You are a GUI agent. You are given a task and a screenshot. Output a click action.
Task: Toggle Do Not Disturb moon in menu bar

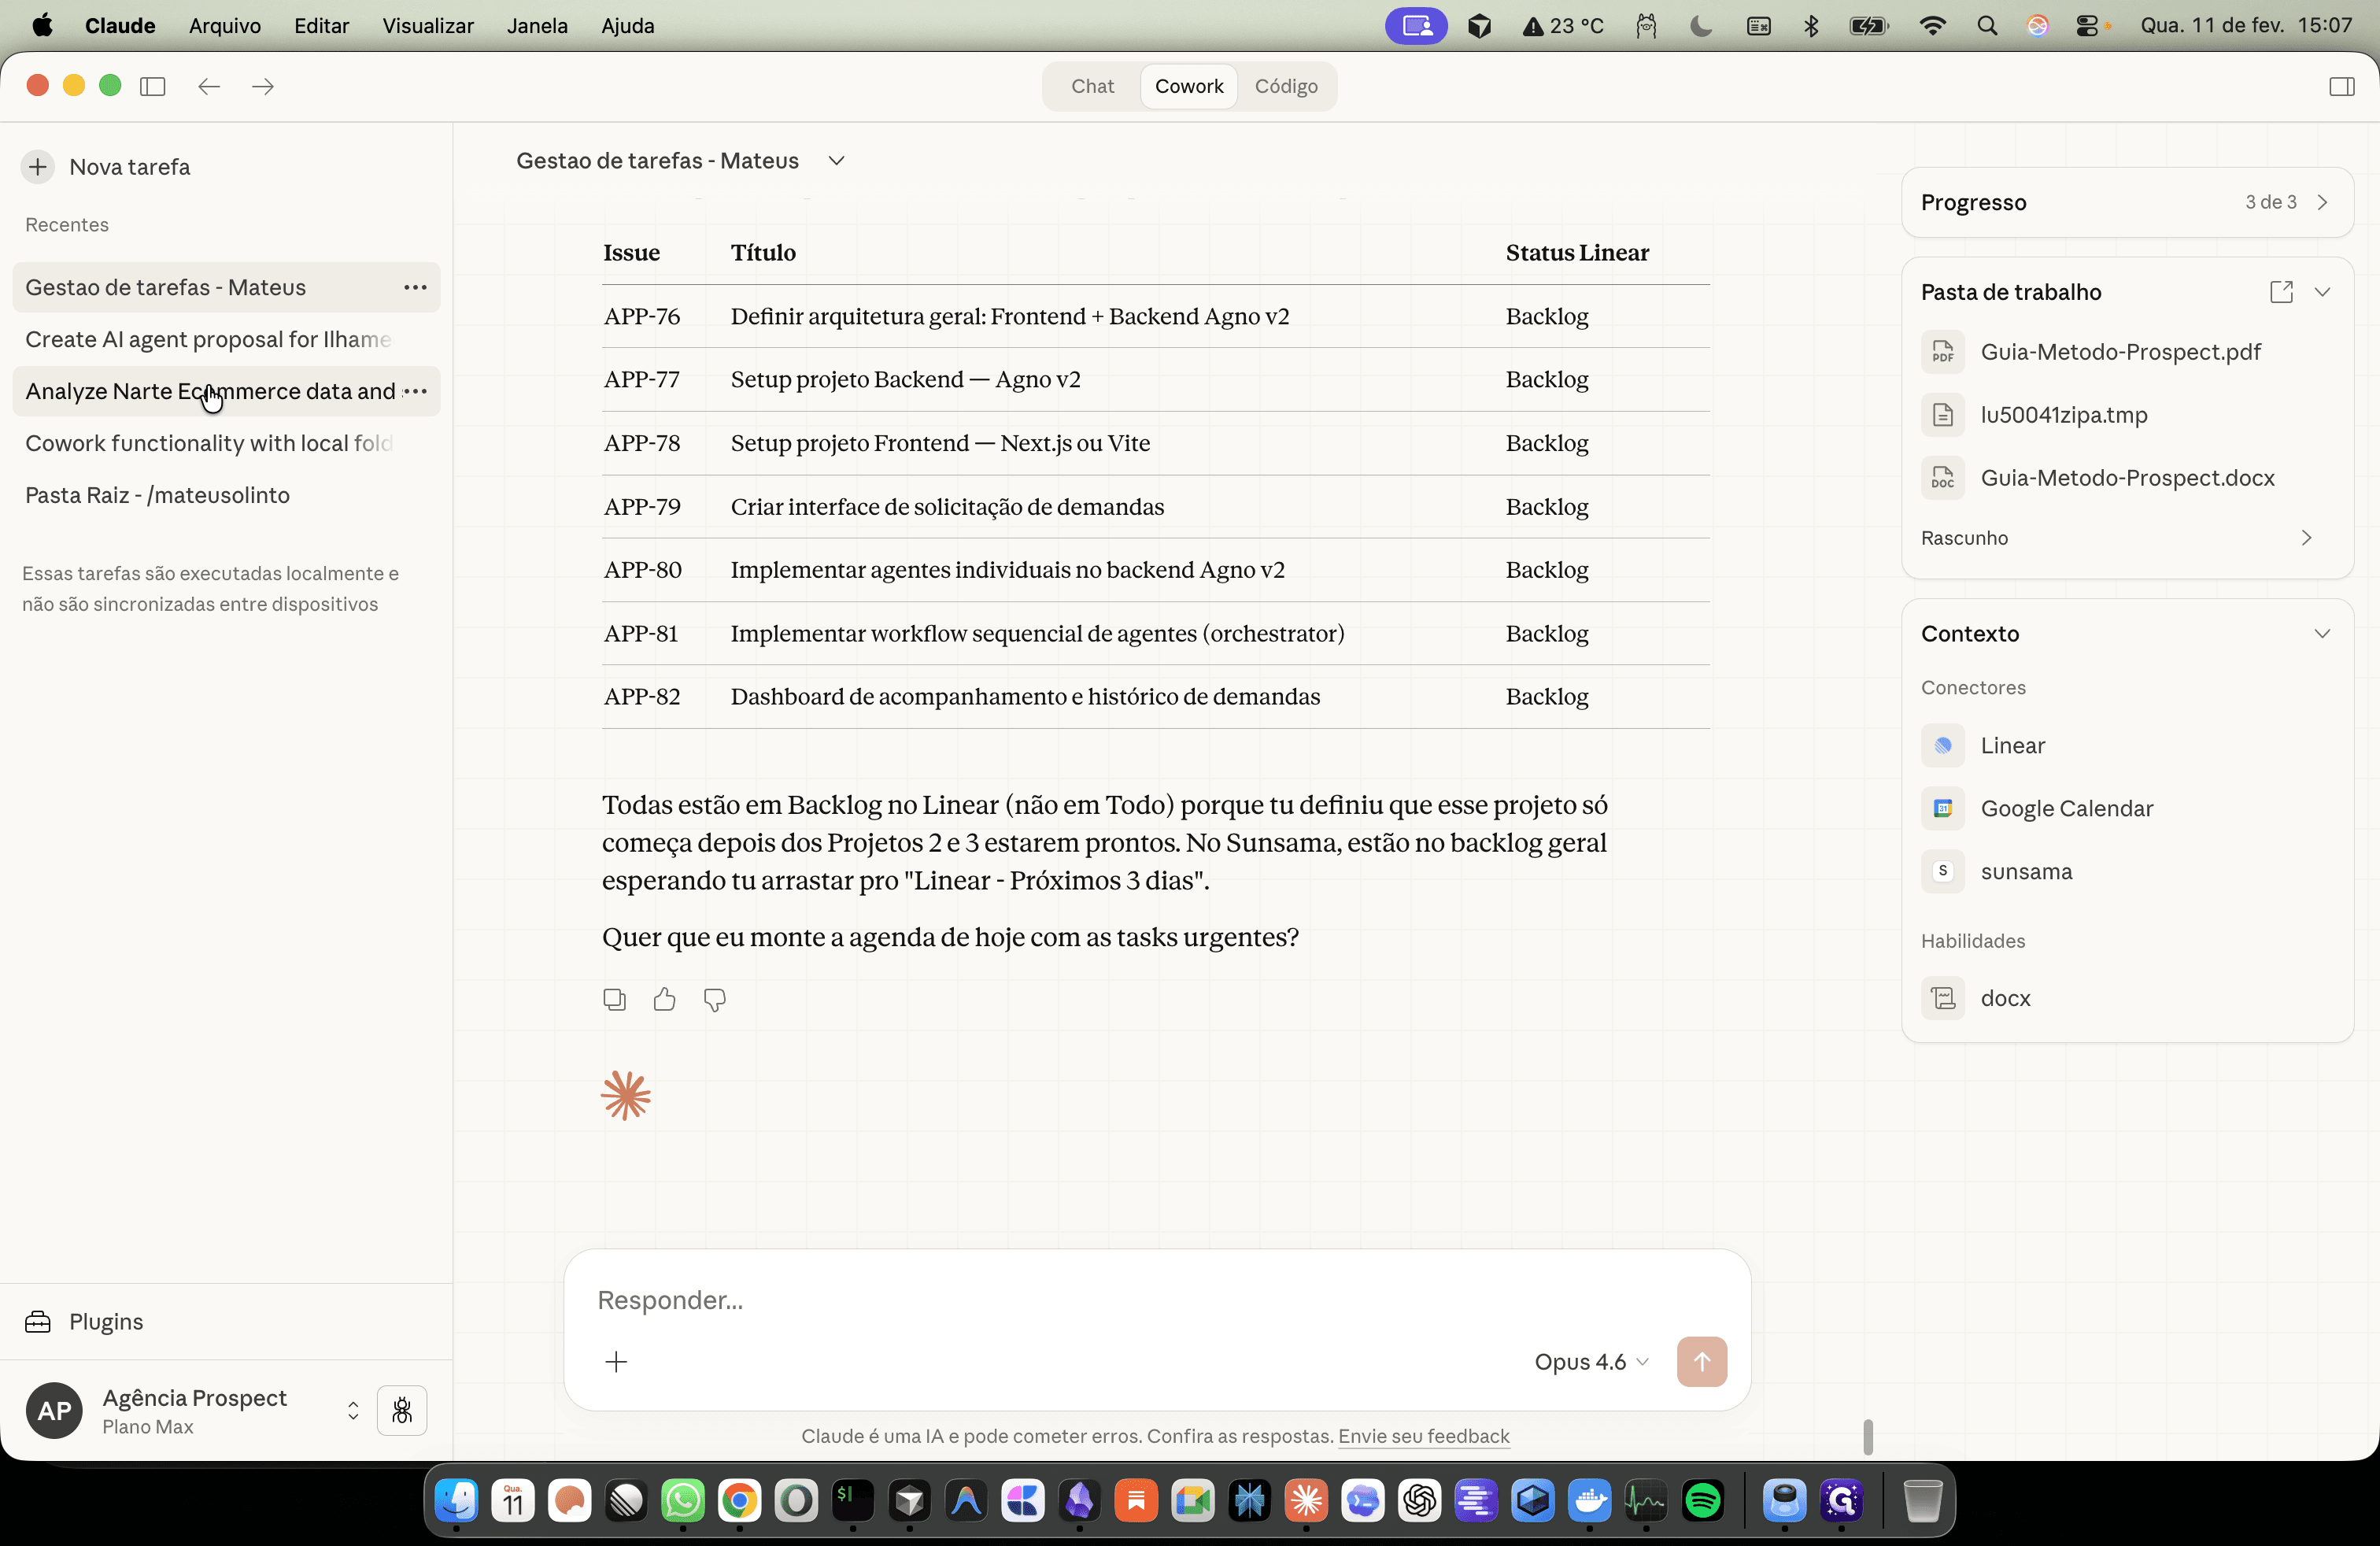click(1700, 26)
